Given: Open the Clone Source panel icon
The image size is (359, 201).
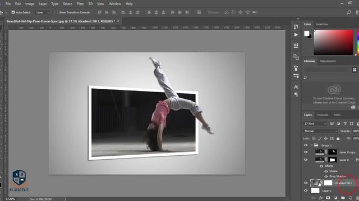Looking at the screenshot, I should pyautogui.click(x=296, y=56).
